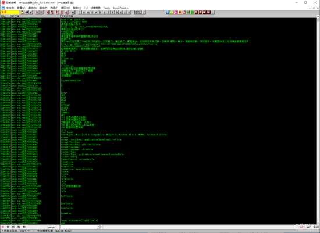Expand the Command bar dropdown arrow
Viewport: 320px width, 233px height.
(x=98, y=227)
